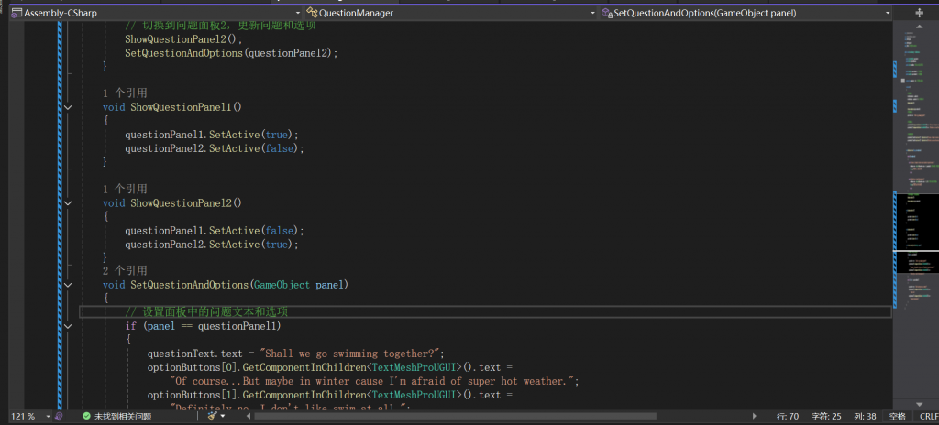Image resolution: width=939 pixels, height=425 pixels.
Task: Open the code cleanup broom icon
Action: tap(212, 416)
